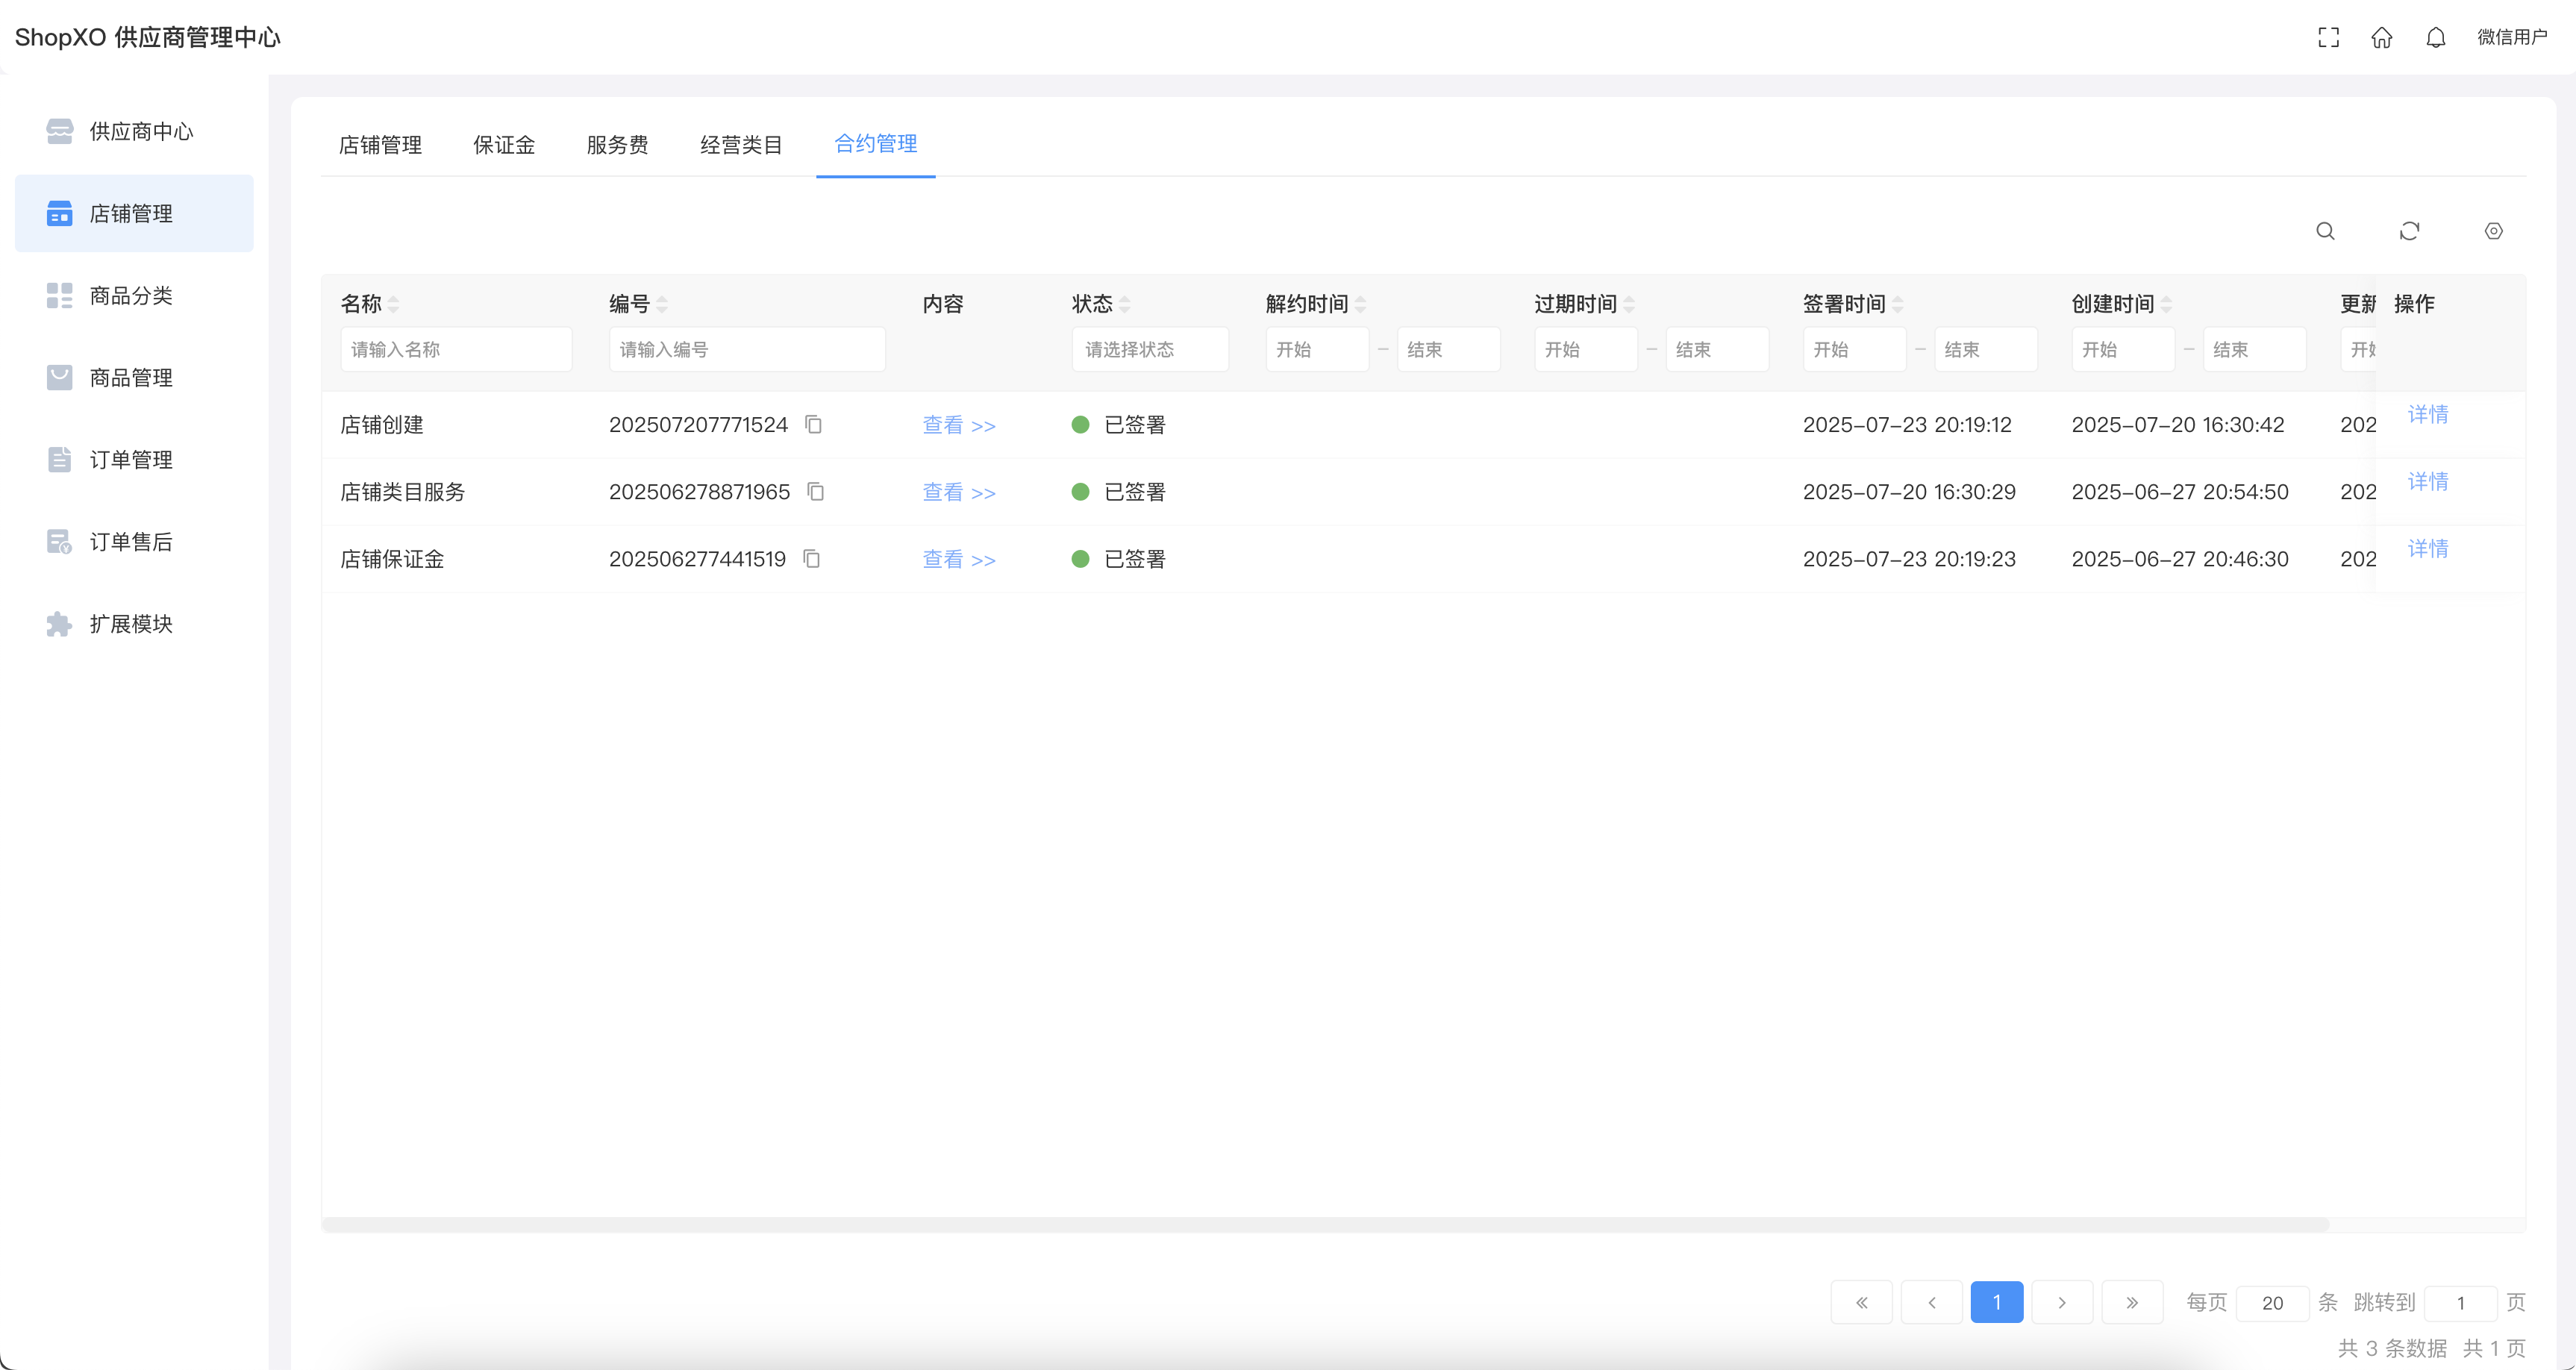Image resolution: width=2576 pixels, height=1370 pixels.
Task: Copy contract number 202506277441519
Action: 812,559
